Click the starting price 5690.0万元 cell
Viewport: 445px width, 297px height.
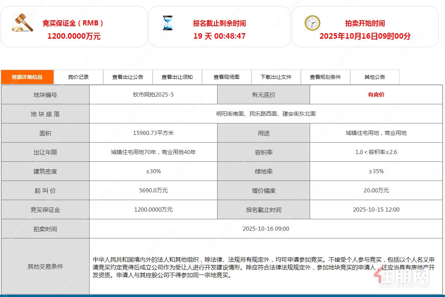tap(153, 191)
